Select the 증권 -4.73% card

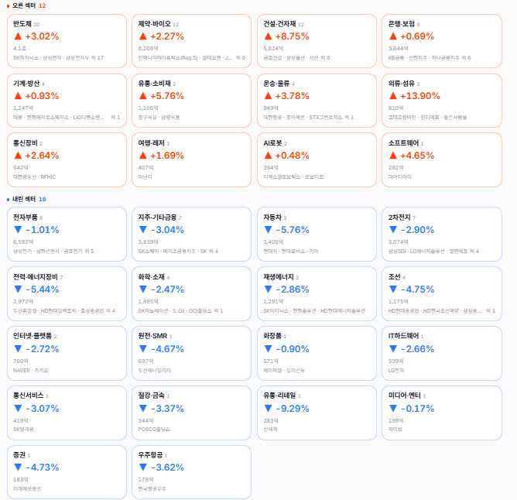(x=67, y=472)
